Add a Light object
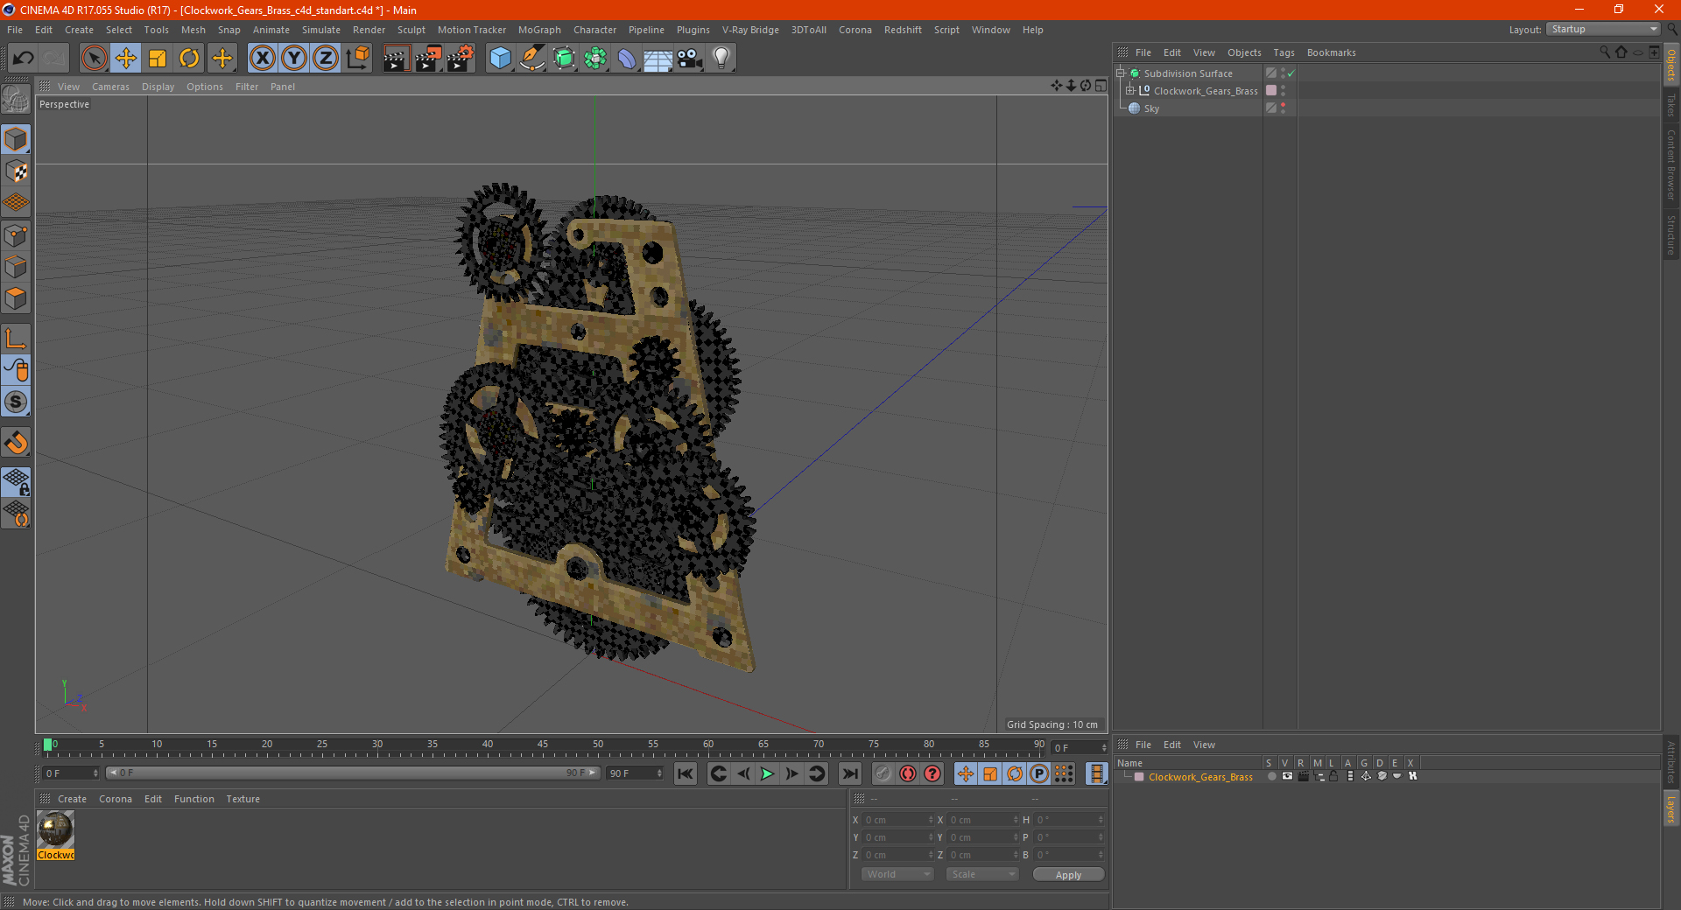 pos(721,58)
